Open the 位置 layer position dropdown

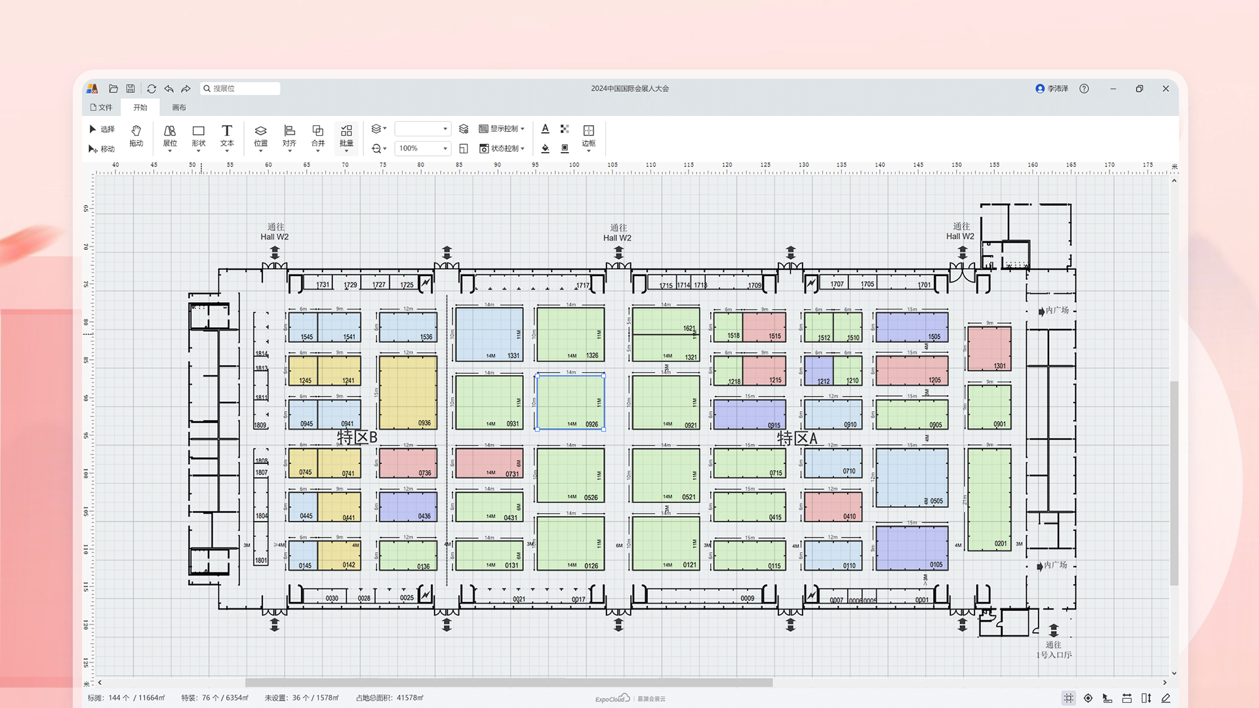click(x=261, y=138)
